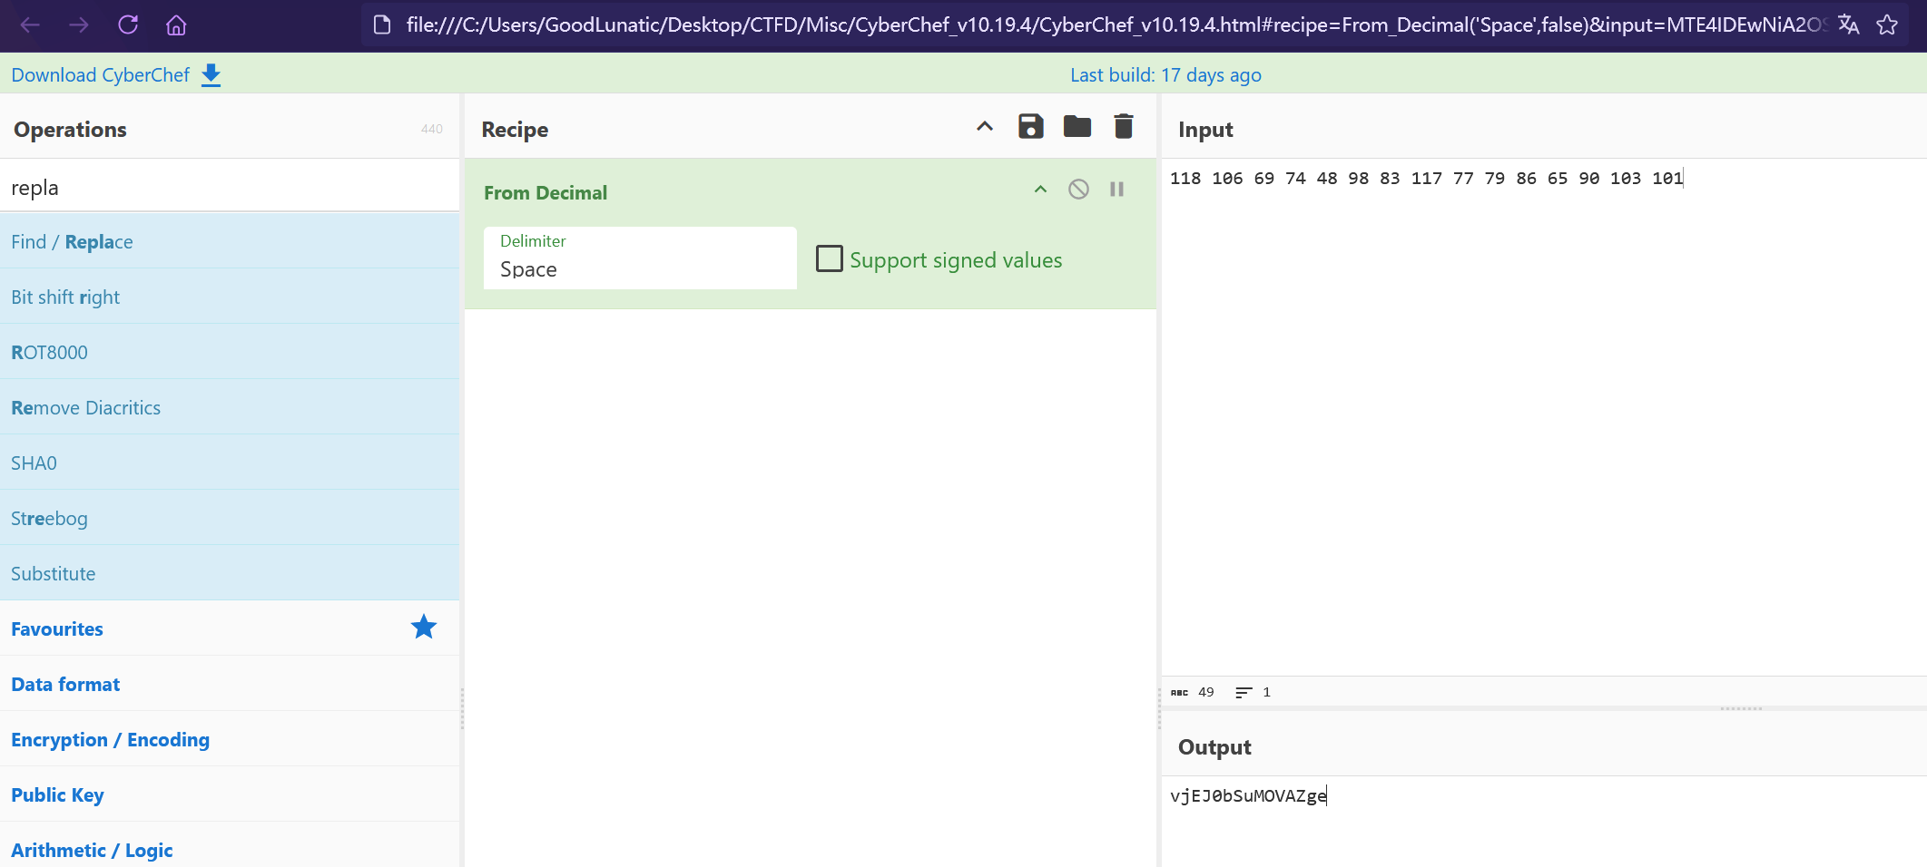Select the ROT8000 operation
The image size is (1927, 867).
coord(230,352)
